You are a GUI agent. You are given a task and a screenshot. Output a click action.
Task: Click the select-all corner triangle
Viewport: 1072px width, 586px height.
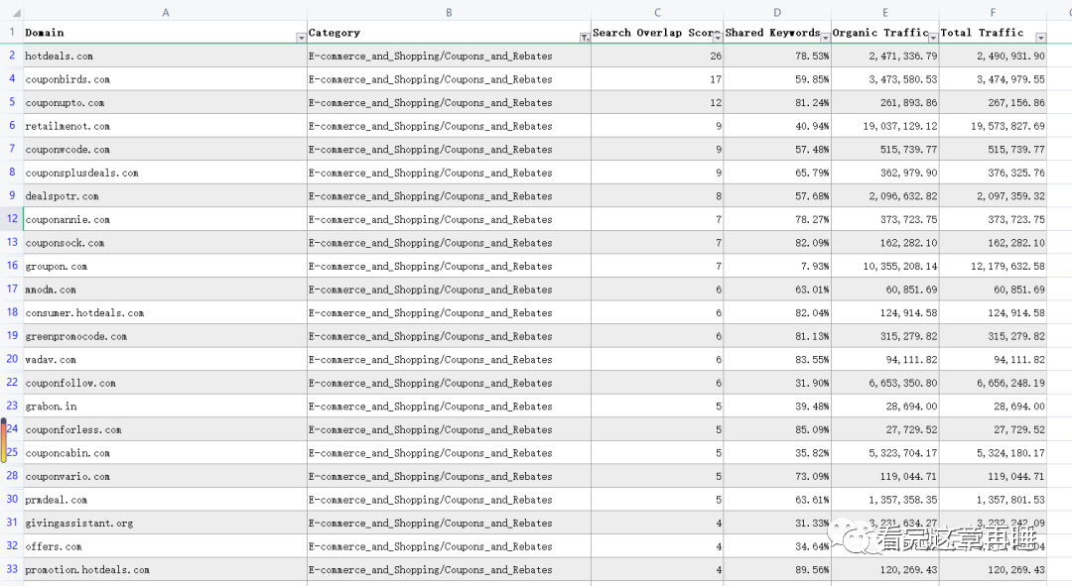click(16, 13)
